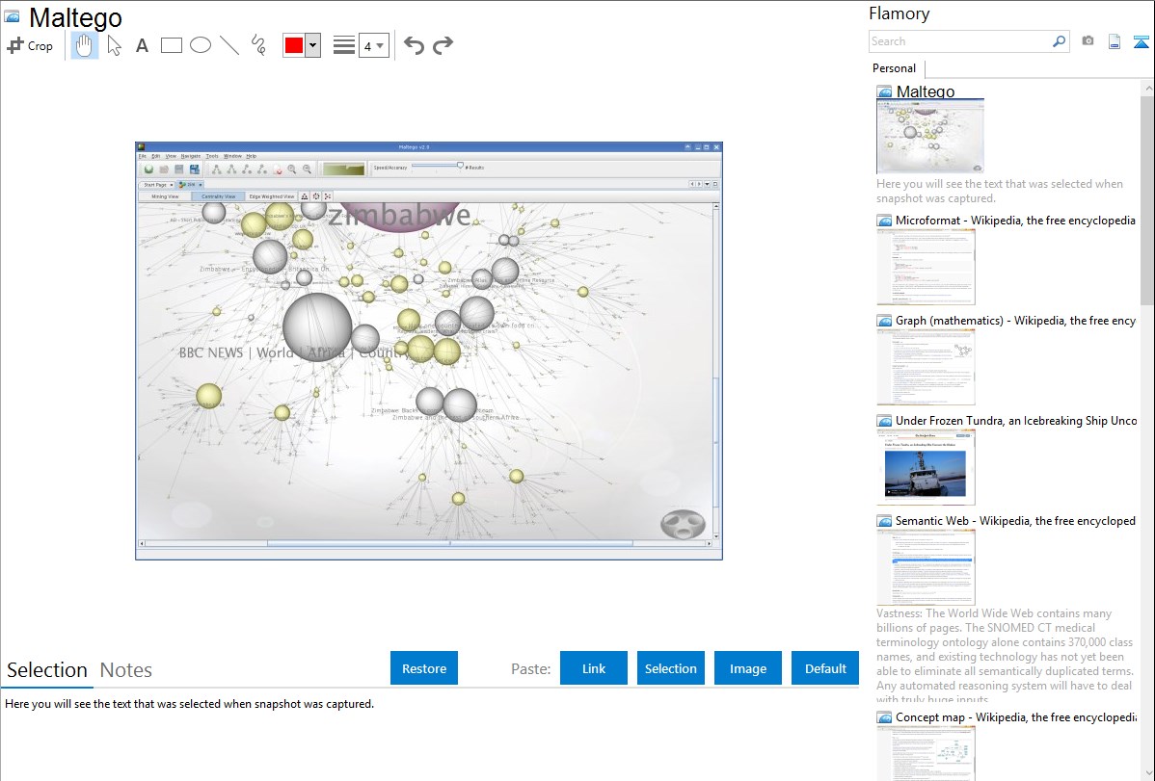Switch to the Notes tab

coord(126,670)
